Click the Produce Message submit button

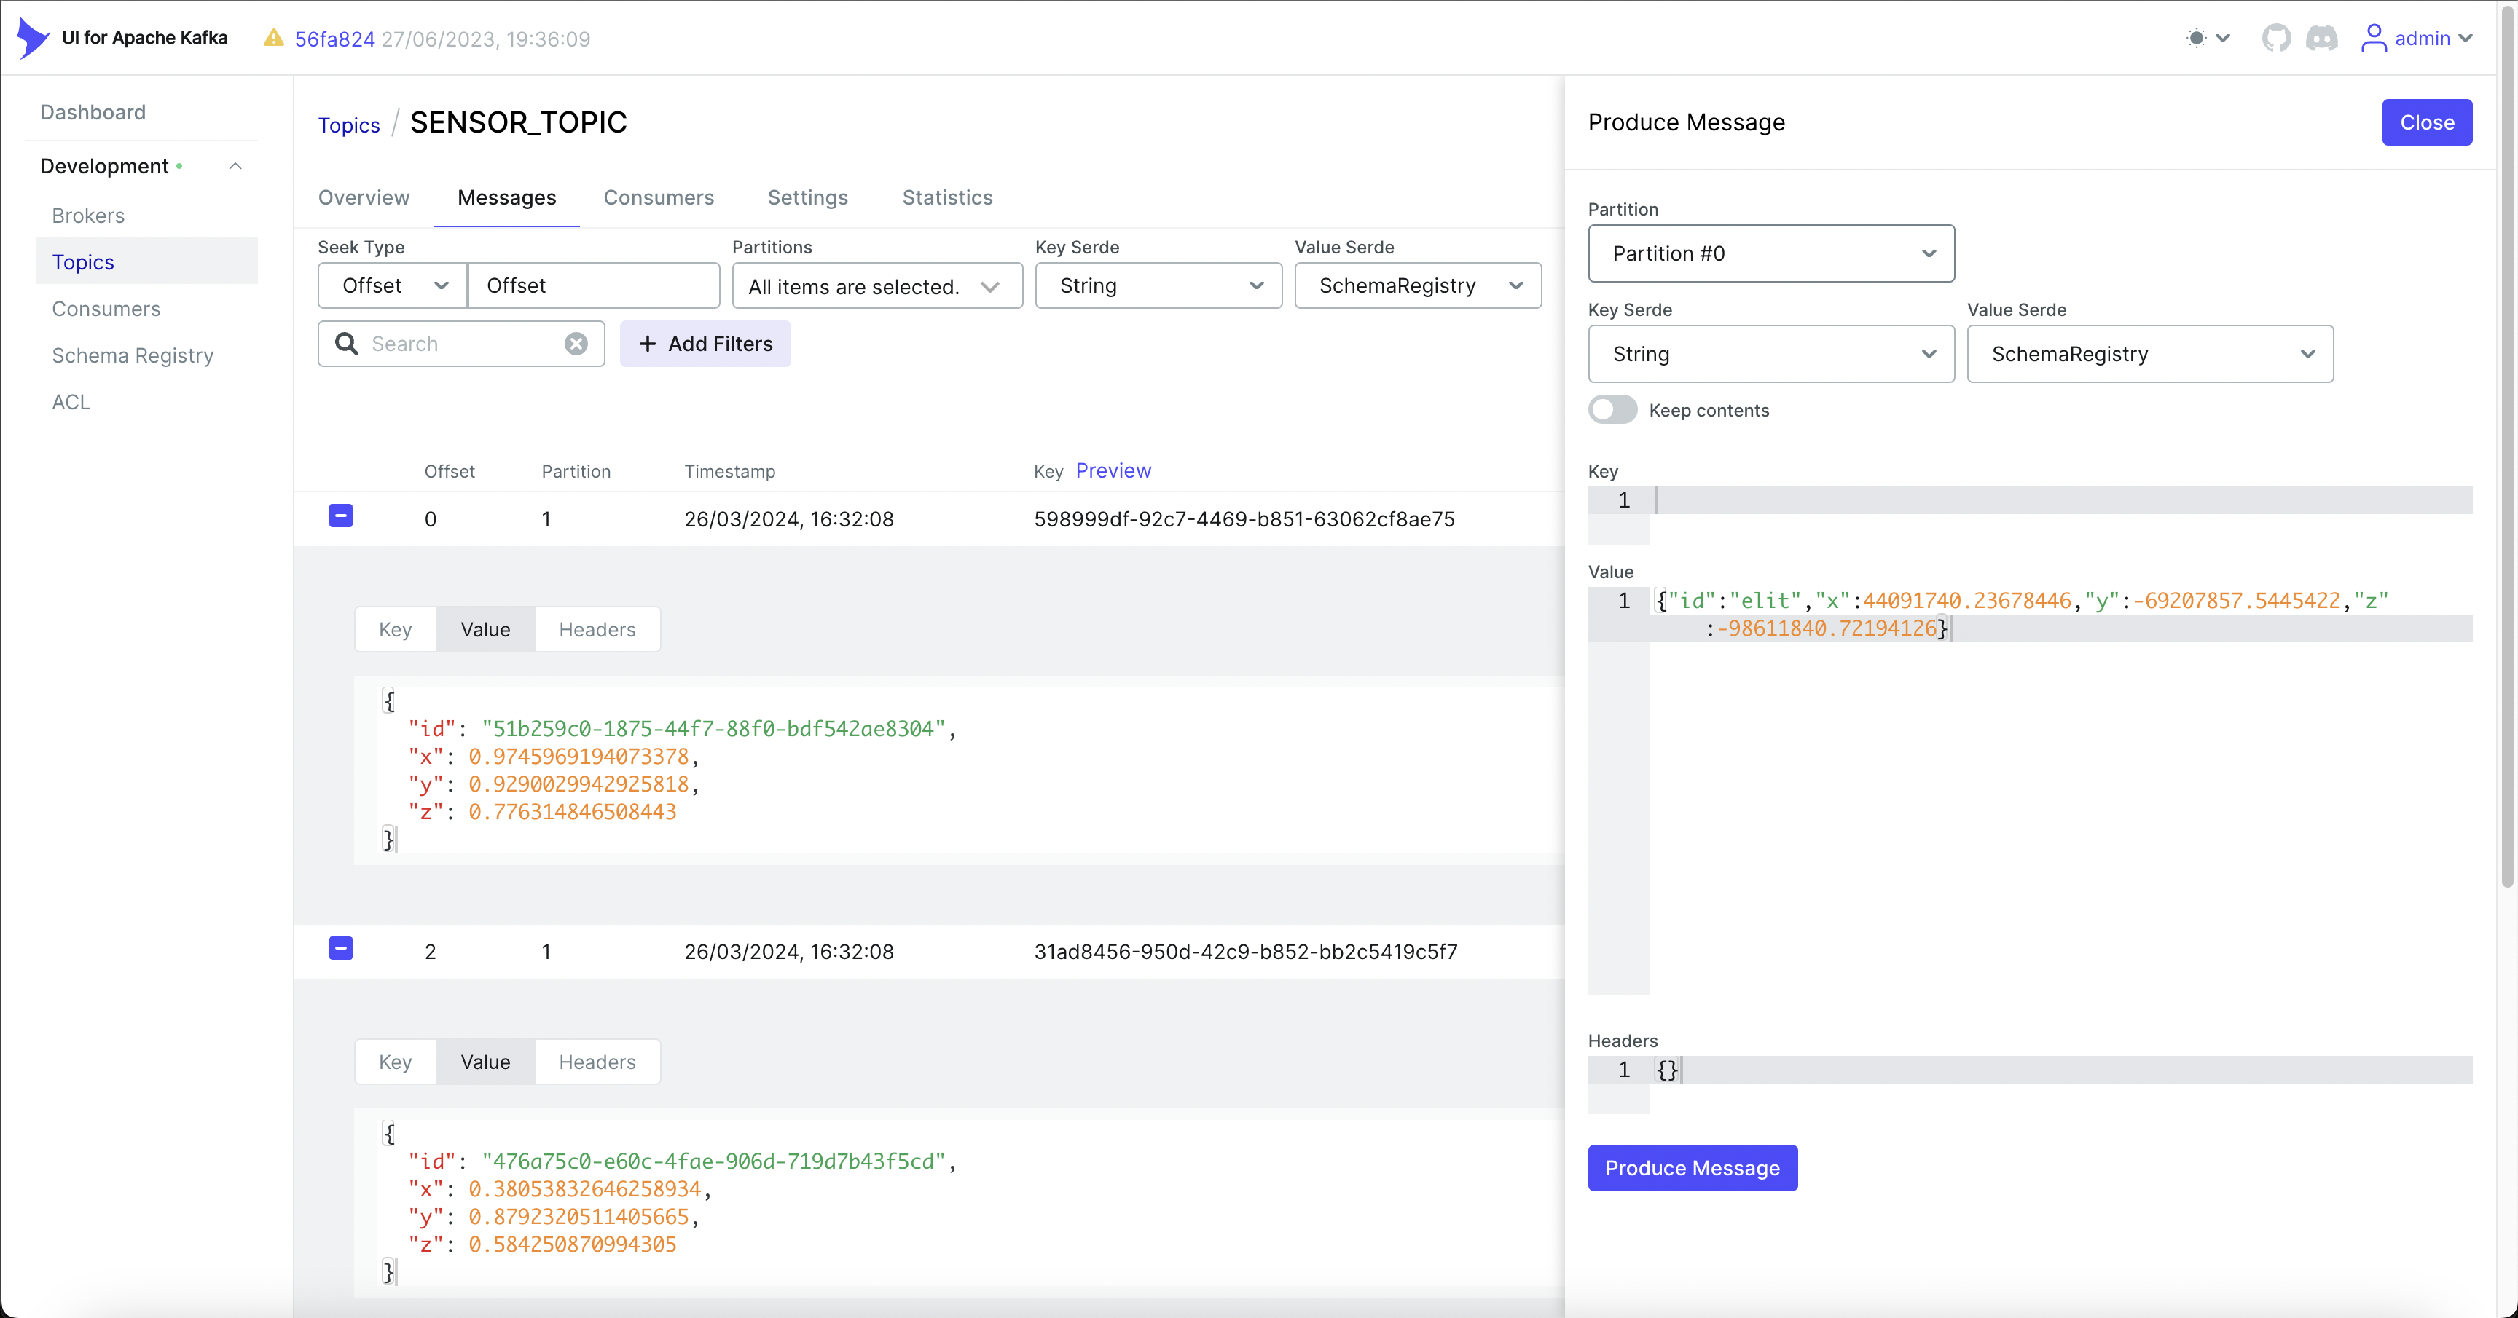point(1692,1167)
